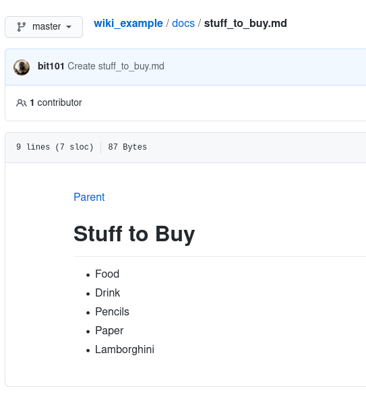
Task: Click the git branch icon
Action: point(21,27)
